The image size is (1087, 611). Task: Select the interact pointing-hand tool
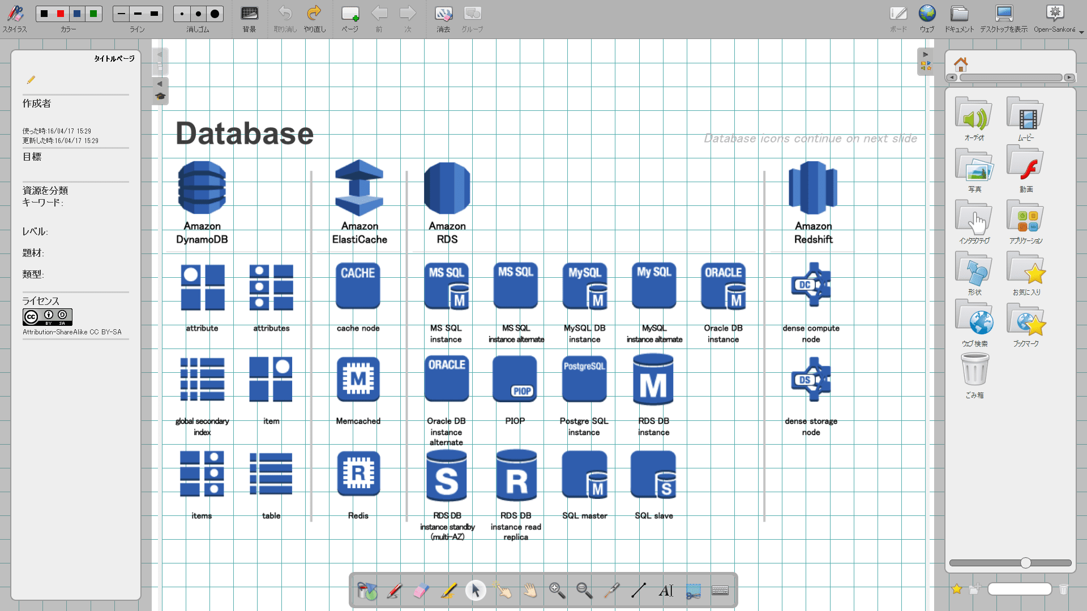(x=503, y=591)
